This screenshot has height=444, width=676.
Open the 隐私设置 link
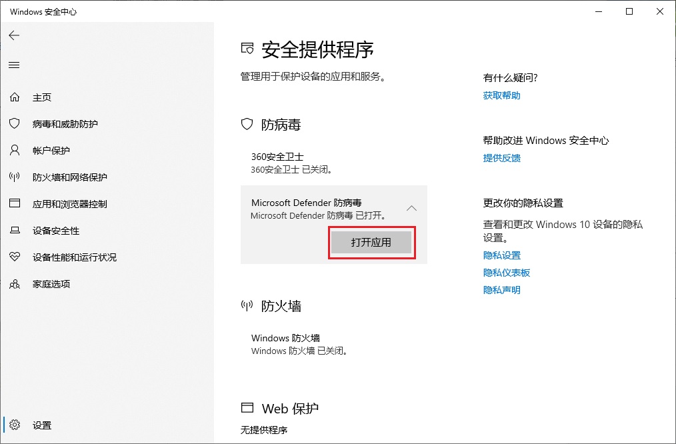coord(501,255)
